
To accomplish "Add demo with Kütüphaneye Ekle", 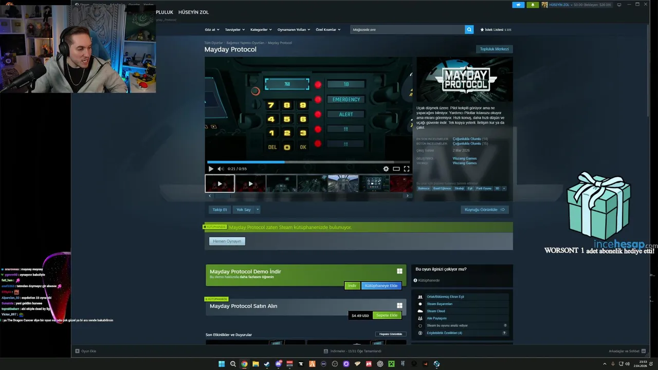I will tap(381, 286).
